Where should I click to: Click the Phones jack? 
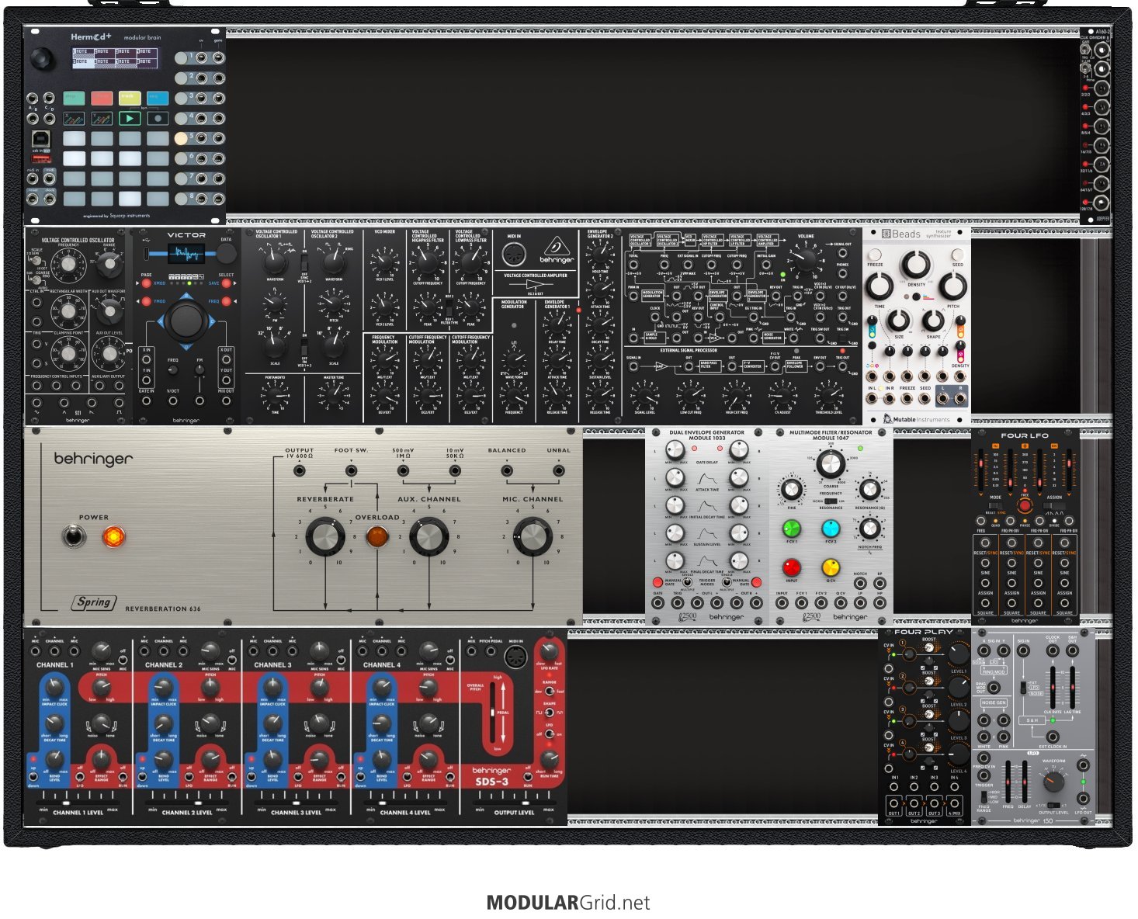(843, 272)
